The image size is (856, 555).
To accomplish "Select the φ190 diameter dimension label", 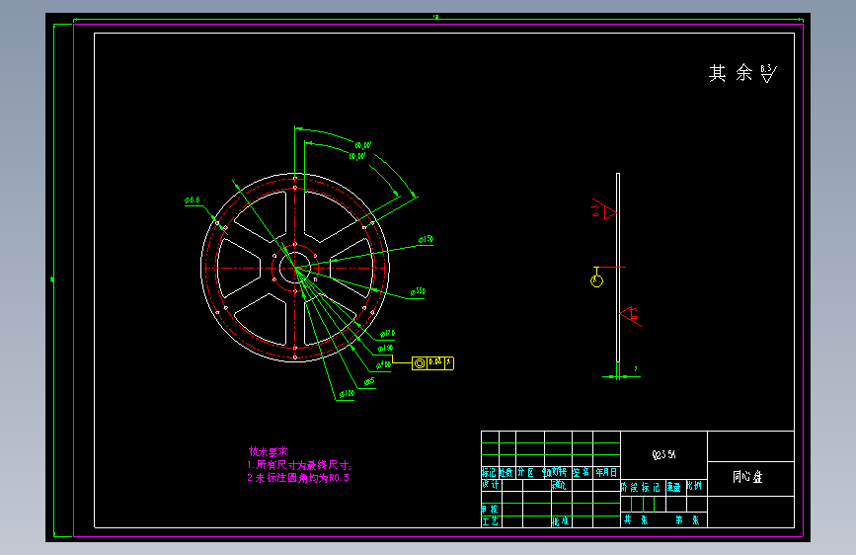I will [x=385, y=348].
